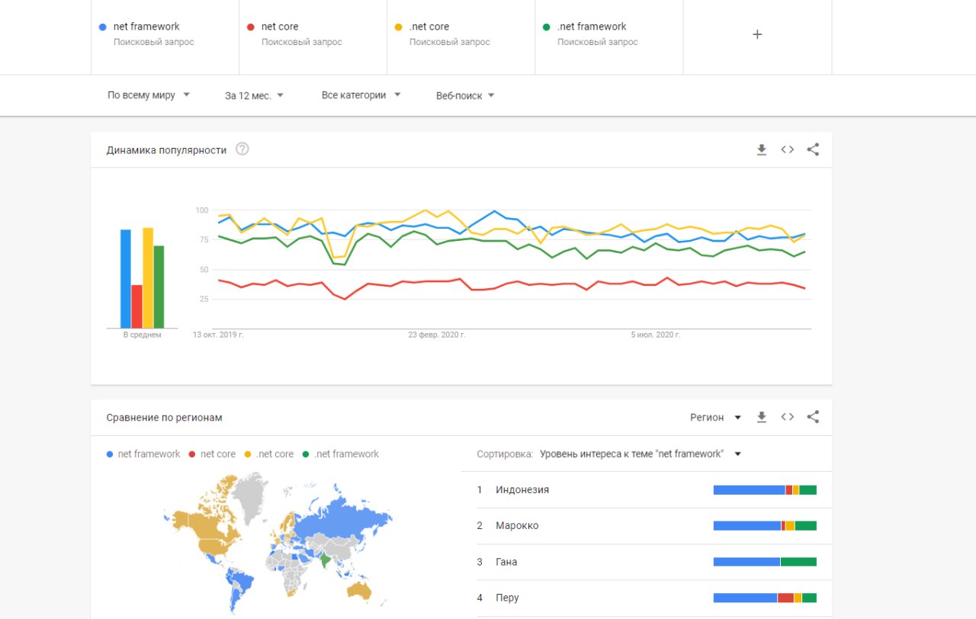The width and height of the screenshot is (976, 619).
Task: Select Марокко row in region list
Action: point(647,525)
